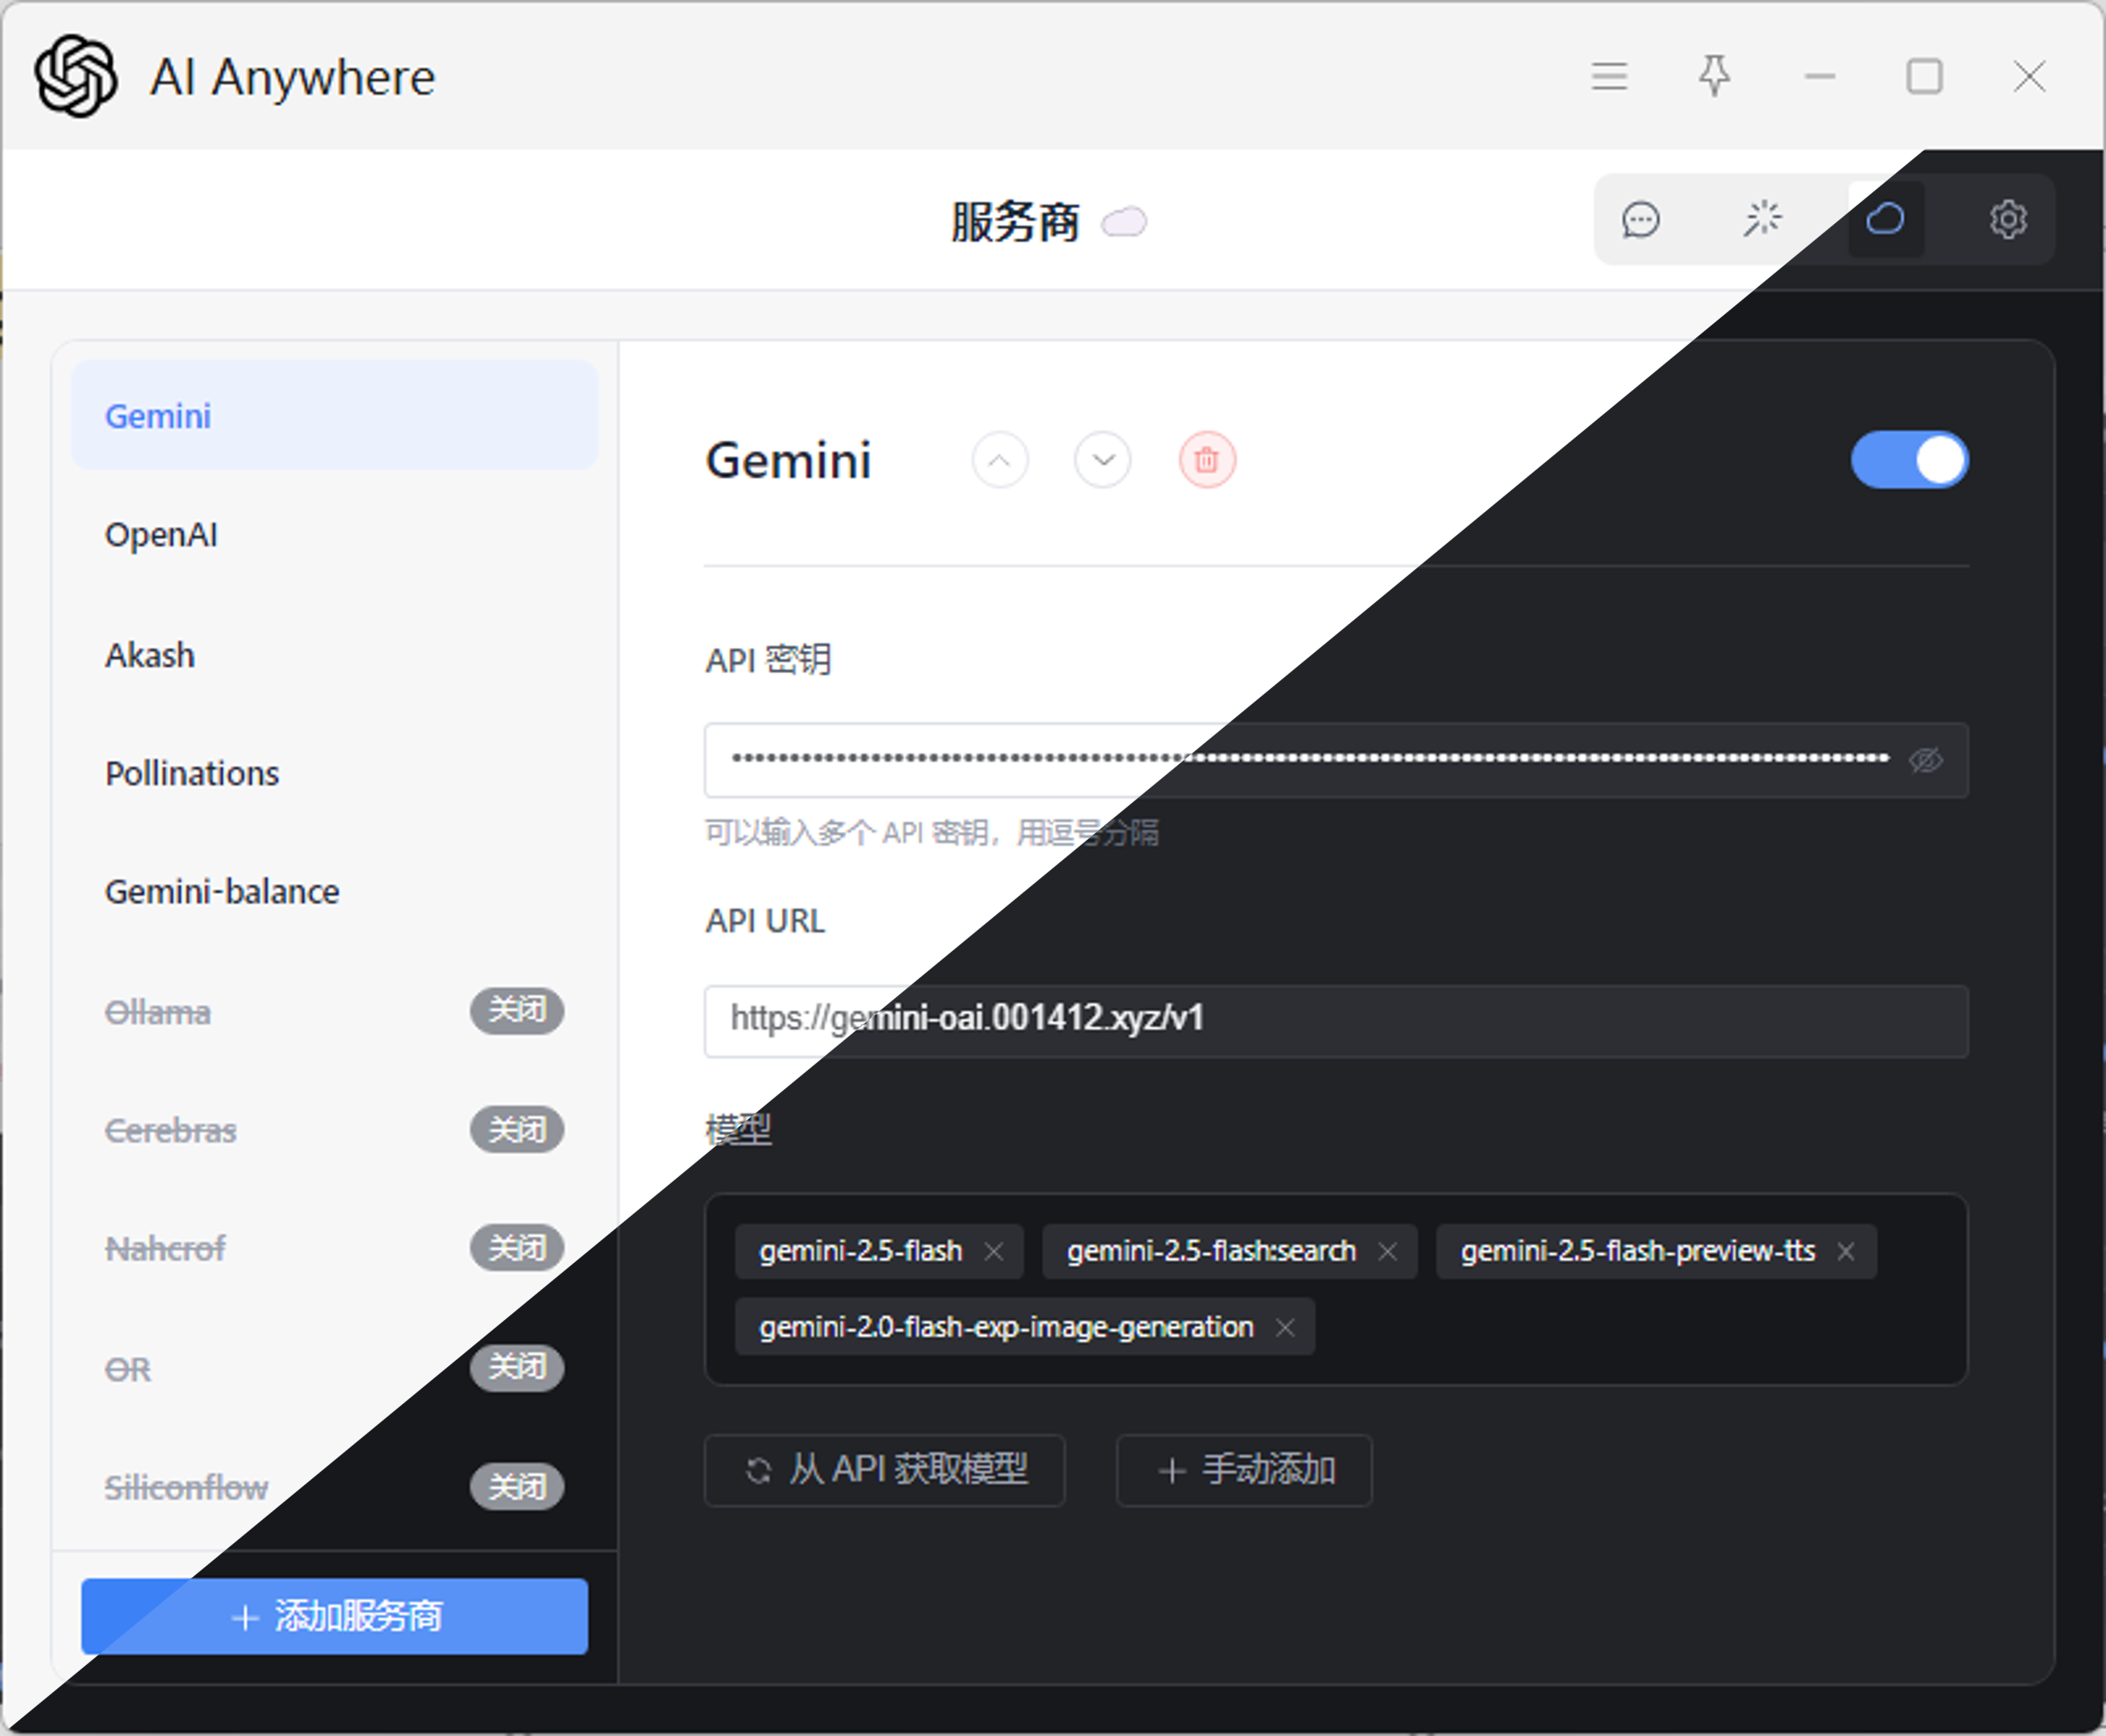The height and width of the screenshot is (1736, 2106).
Task: Remove the gemini-2.5-flash-preview-tts tag
Action: (1846, 1252)
